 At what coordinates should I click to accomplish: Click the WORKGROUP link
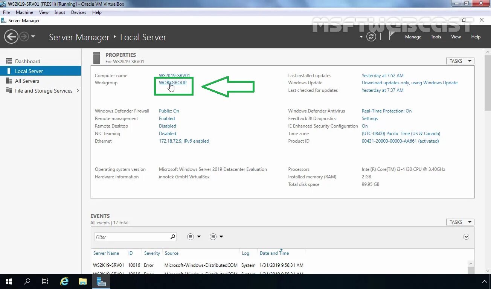coord(172,83)
